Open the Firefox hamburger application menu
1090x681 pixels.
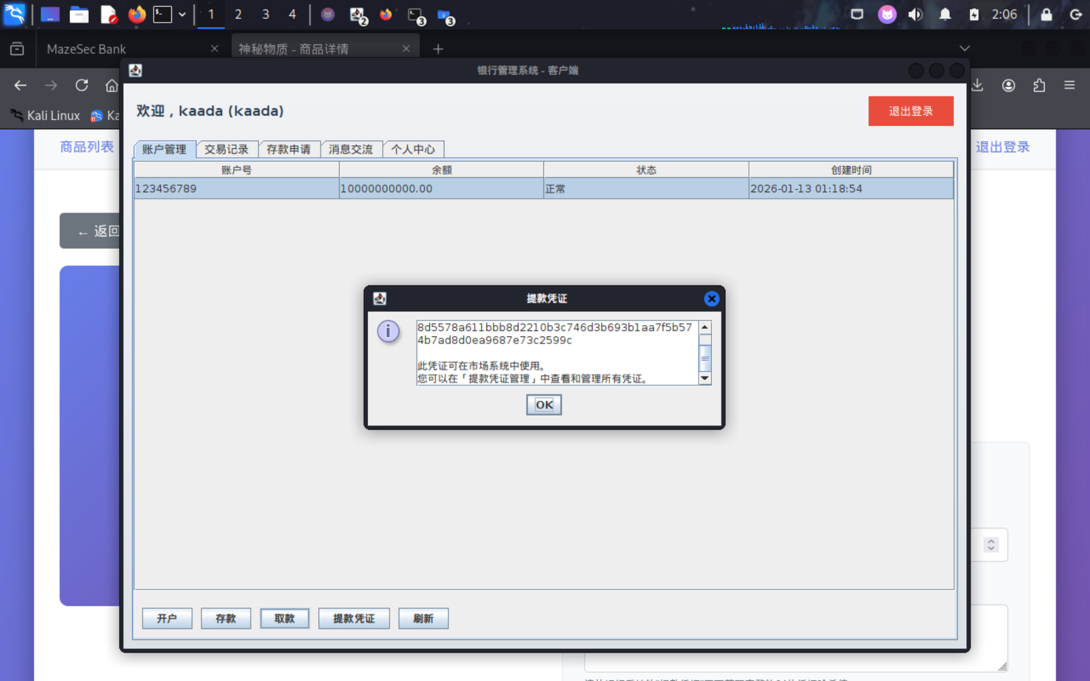(1069, 86)
